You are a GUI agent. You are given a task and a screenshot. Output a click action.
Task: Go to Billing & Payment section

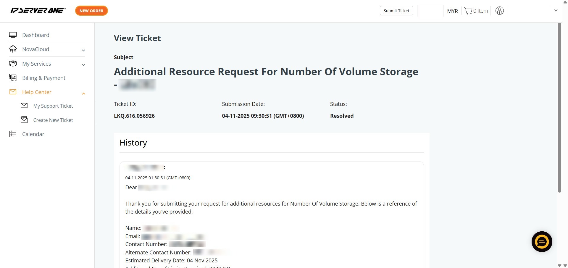coord(44,78)
